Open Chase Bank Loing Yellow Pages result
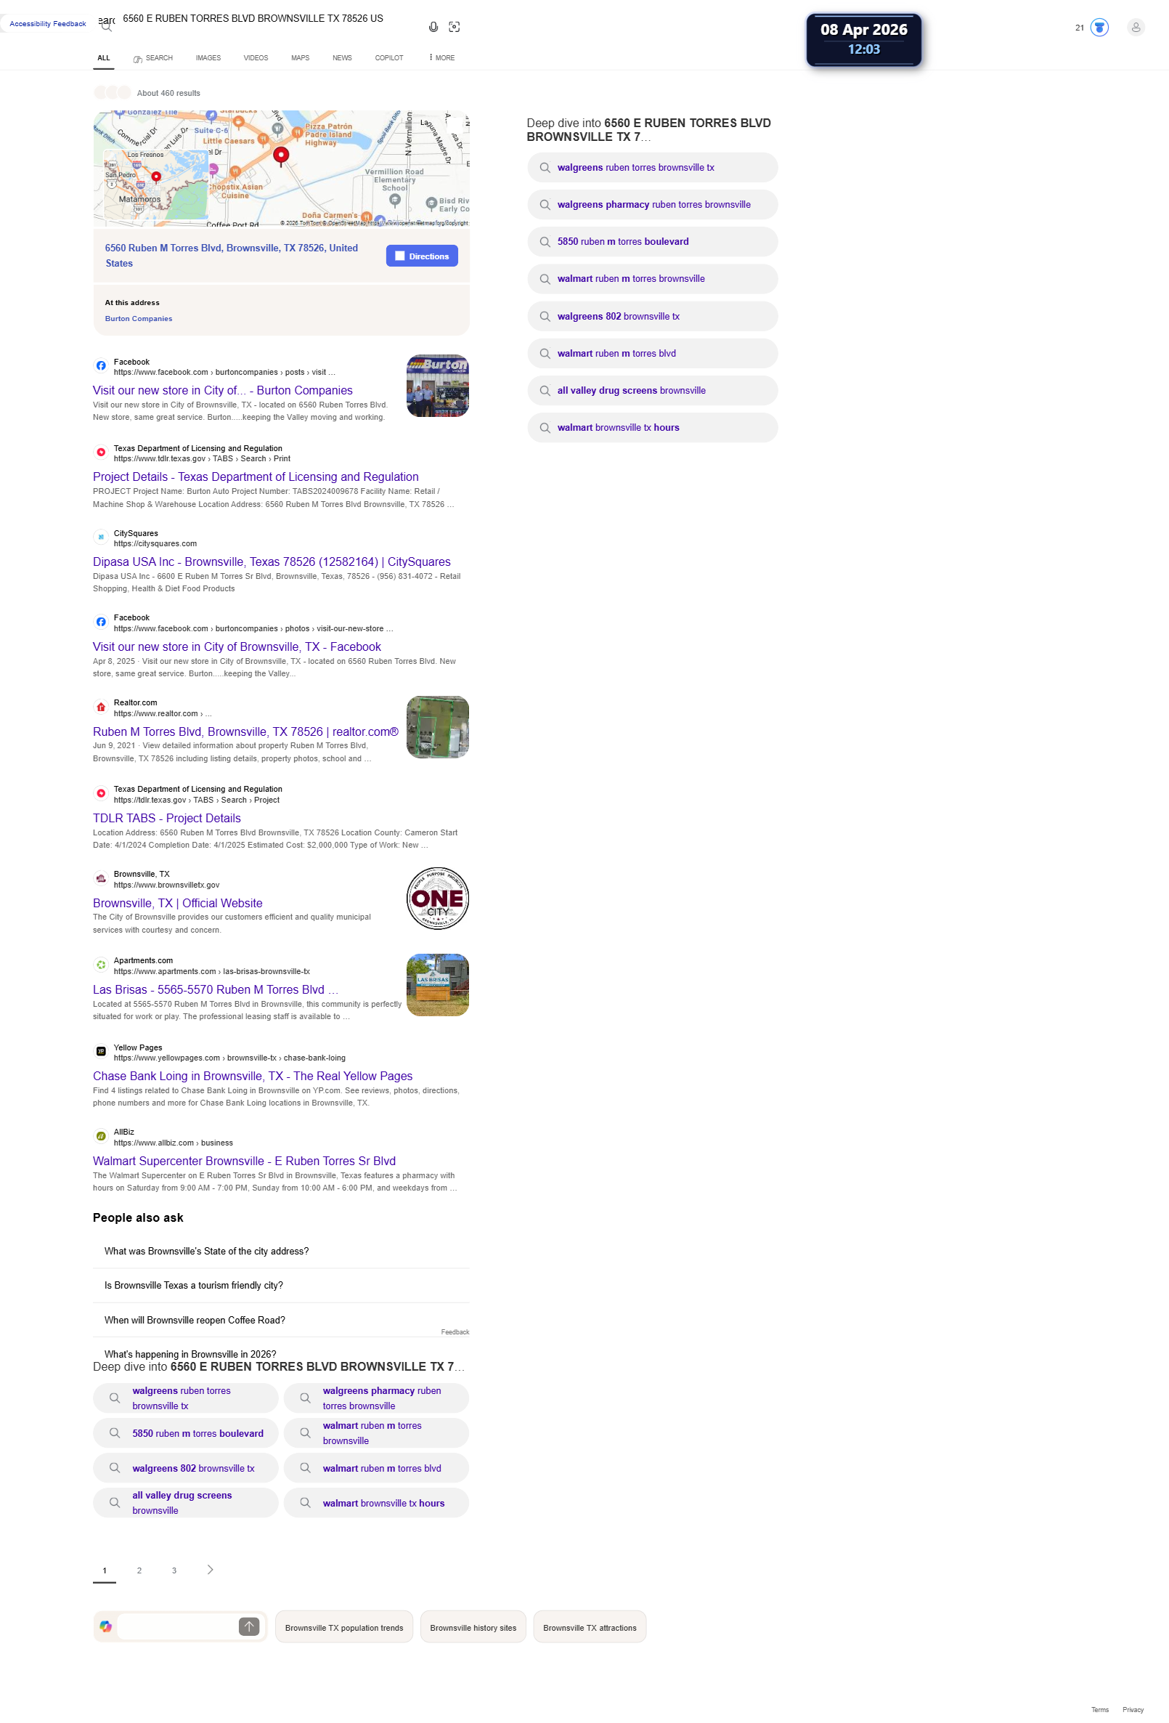1169x1723 pixels. coord(253,1077)
